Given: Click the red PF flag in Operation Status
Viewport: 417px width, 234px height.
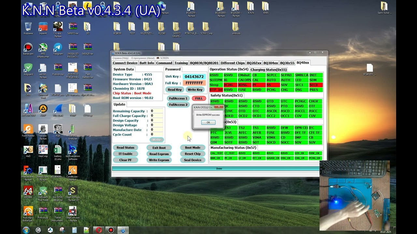Looking at the screenshot, I should pos(259,85).
